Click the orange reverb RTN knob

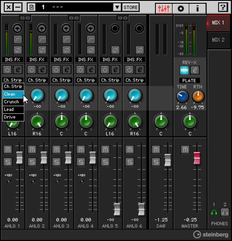coord(198,97)
